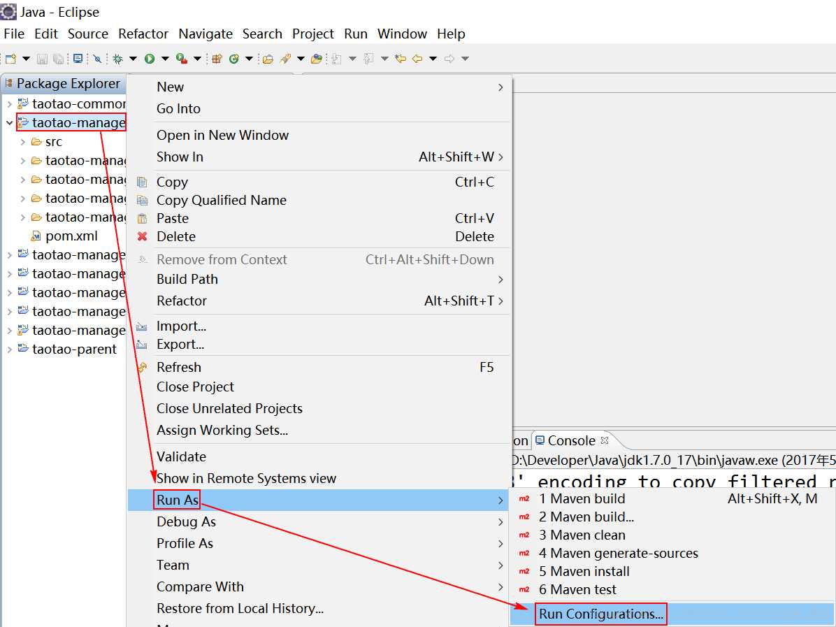The height and width of the screenshot is (627, 836).
Task: Click the Save All toolbar icon
Action: 59,59
